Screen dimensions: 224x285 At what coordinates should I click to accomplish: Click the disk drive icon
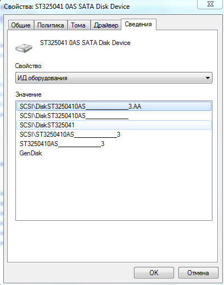[x=24, y=48]
